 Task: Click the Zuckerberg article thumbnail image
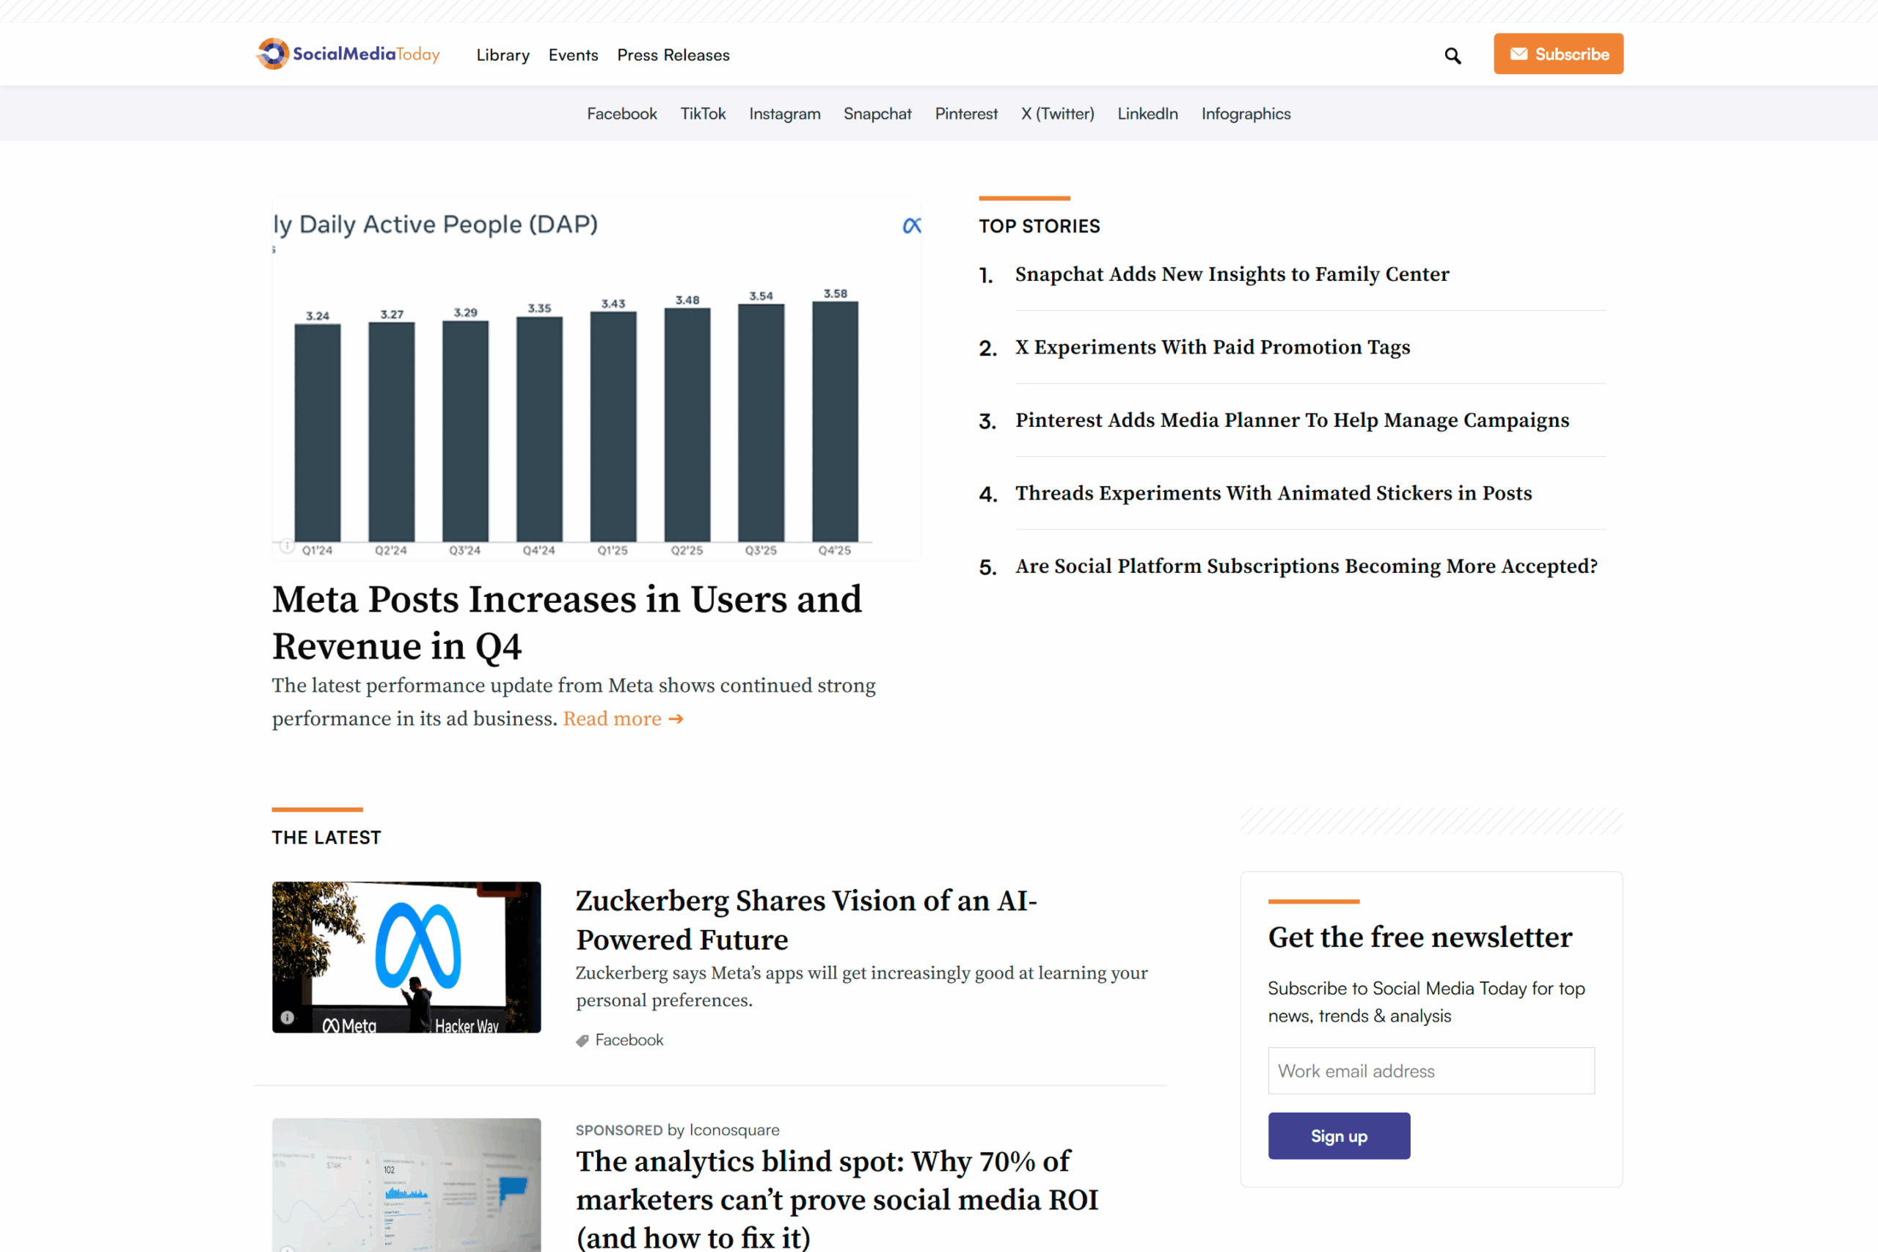click(x=406, y=956)
